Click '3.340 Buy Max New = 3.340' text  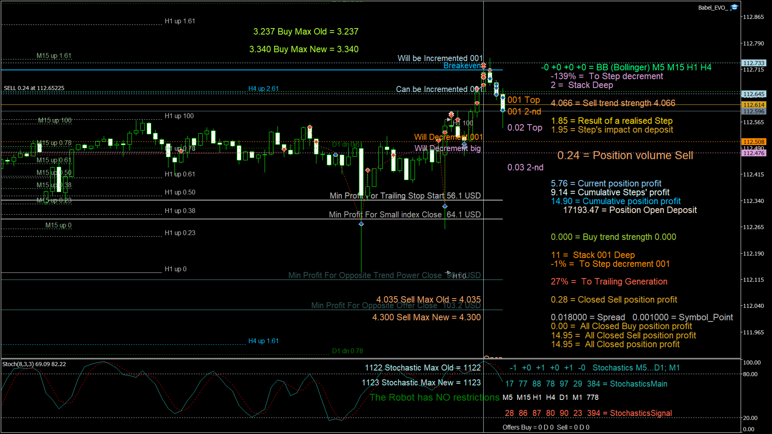pos(304,49)
